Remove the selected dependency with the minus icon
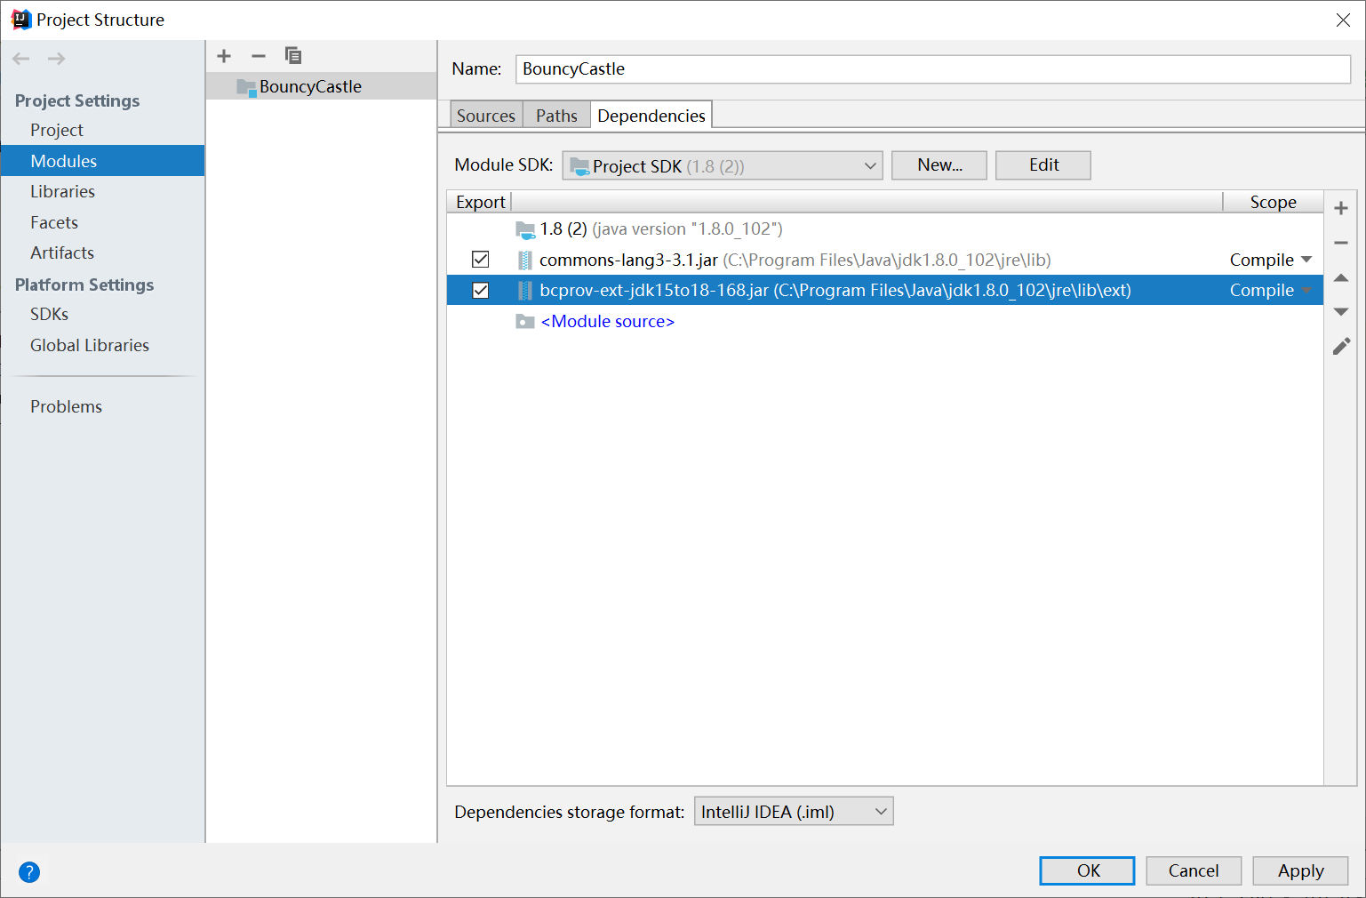 click(1341, 243)
